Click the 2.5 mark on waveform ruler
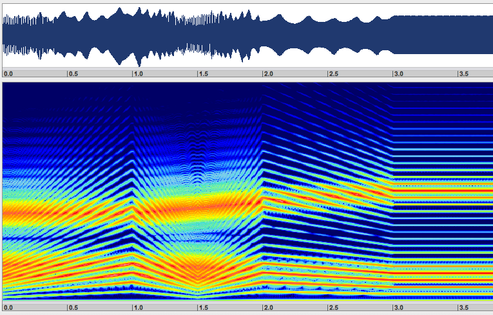 click(x=333, y=74)
